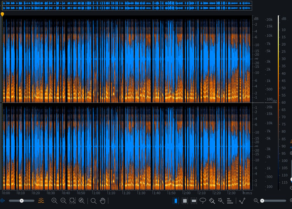Click the top channel spectrogram
The width and height of the screenshot is (292, 209).
pyautogui.click(x=127, y=59)
